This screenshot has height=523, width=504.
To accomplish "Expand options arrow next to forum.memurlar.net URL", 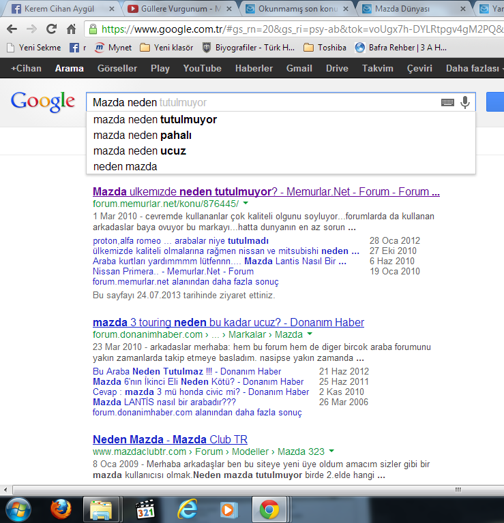I will [246, 203].
